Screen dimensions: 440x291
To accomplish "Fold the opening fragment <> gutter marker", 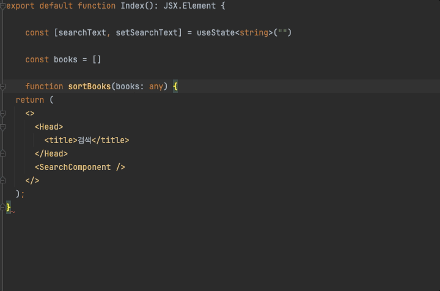I will [x=3, y=114].
